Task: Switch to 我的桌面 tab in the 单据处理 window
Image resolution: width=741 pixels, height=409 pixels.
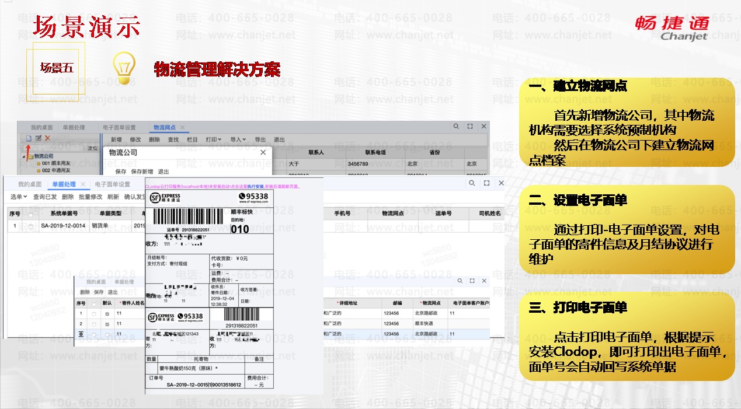Action: 30,184
